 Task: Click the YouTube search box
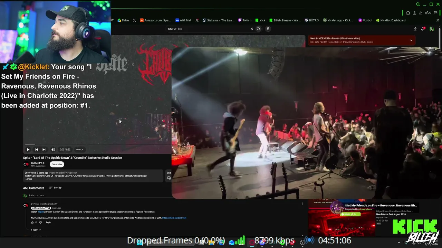click(x=207, y=29)
